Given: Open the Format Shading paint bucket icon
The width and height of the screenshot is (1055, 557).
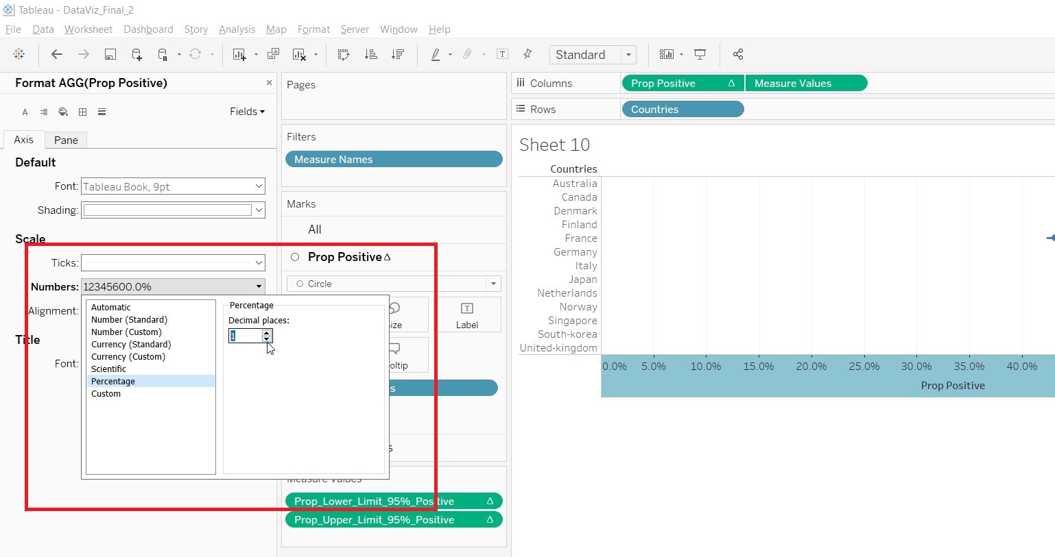Looking at the screenshot, I should pos(63,112).
